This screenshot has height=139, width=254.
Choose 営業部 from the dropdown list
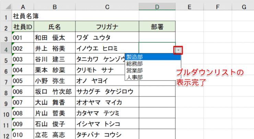153,70
